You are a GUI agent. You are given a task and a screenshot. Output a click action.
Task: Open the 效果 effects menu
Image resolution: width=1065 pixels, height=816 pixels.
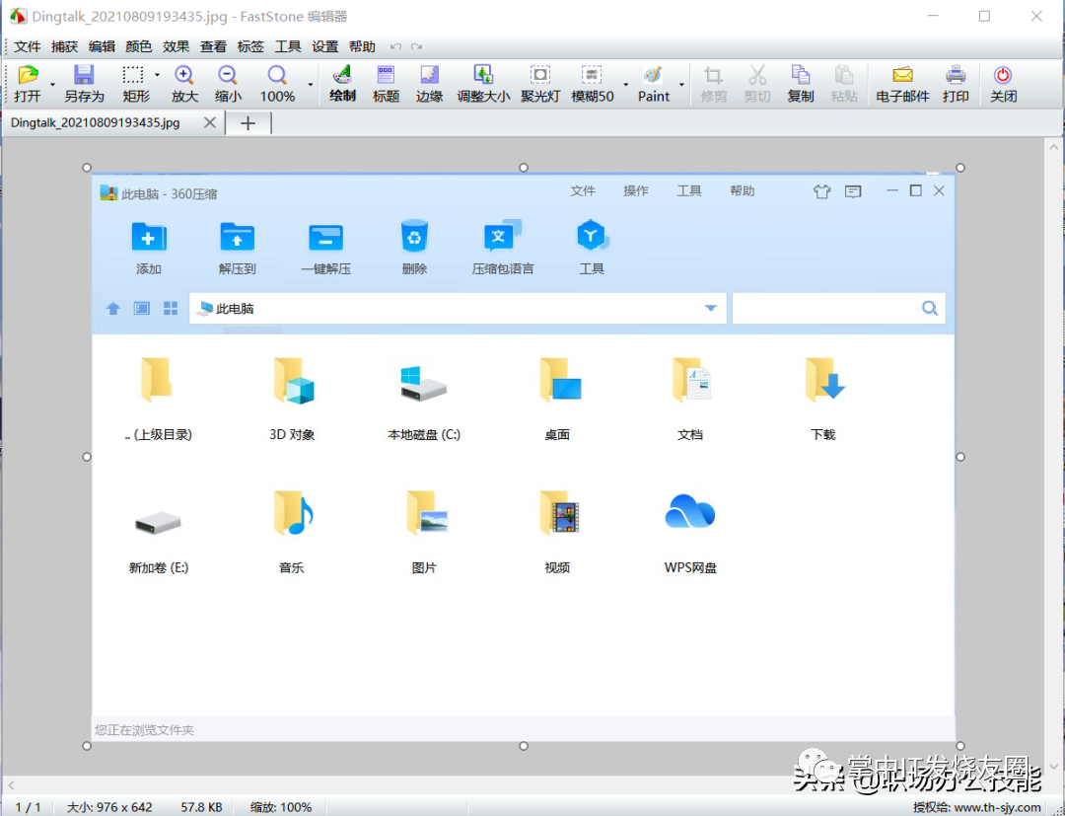coord(176,47)
